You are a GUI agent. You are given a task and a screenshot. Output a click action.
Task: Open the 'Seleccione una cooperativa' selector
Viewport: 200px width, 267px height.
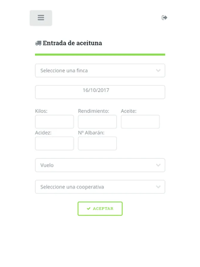[89, 187]
